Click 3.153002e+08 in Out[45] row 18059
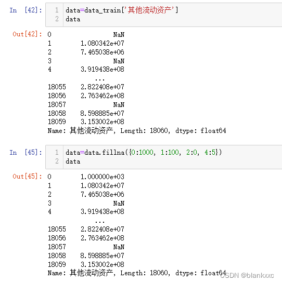Image resolution: width=282 pixels, height=283 pixels. pyautogui.click(x=102, y=265)
